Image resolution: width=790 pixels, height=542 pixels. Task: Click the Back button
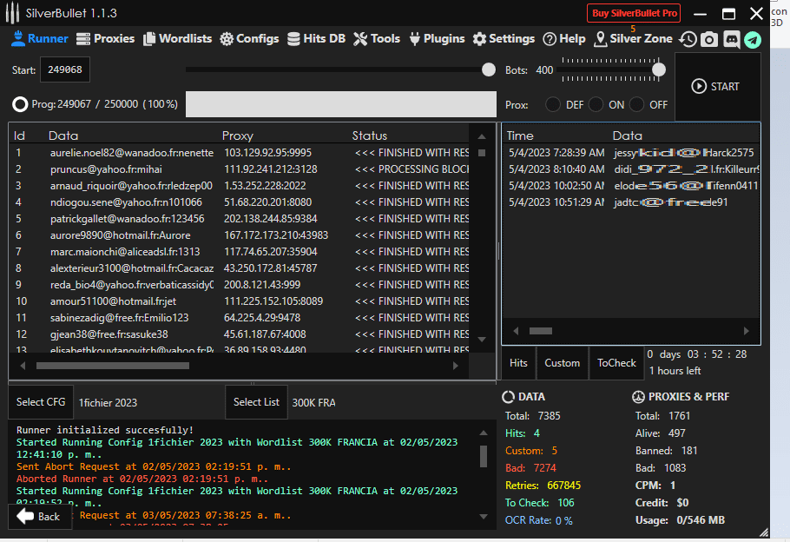coord(39,516)
